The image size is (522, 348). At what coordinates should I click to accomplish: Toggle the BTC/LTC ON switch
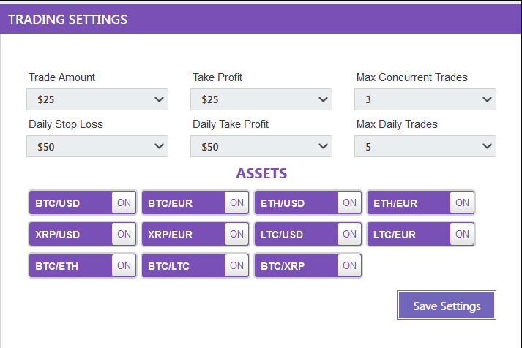coord(236,266)
